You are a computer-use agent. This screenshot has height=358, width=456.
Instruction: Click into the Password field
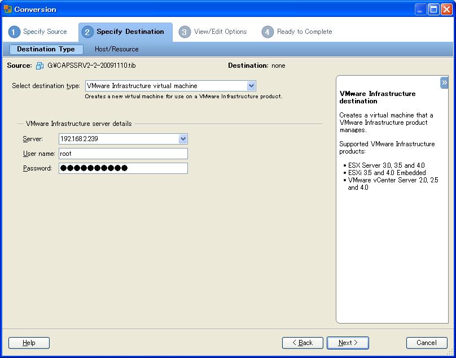[x=123, y=168]
